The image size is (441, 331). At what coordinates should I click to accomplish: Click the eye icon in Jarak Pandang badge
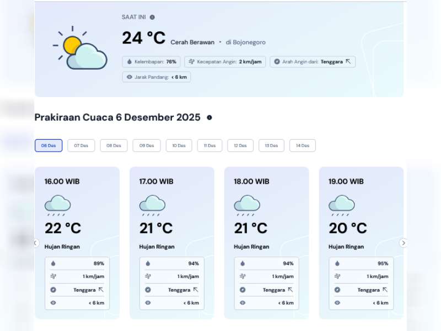pyautogui.click(x=129, y=77)
